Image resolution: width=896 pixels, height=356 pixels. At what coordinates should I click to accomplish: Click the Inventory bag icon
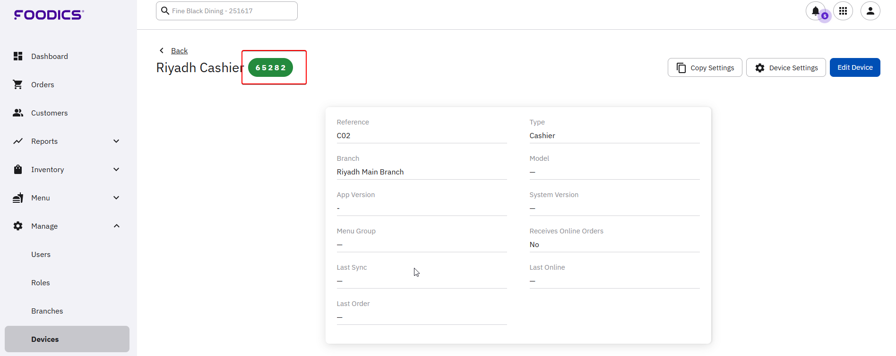(x=18, y=169)
